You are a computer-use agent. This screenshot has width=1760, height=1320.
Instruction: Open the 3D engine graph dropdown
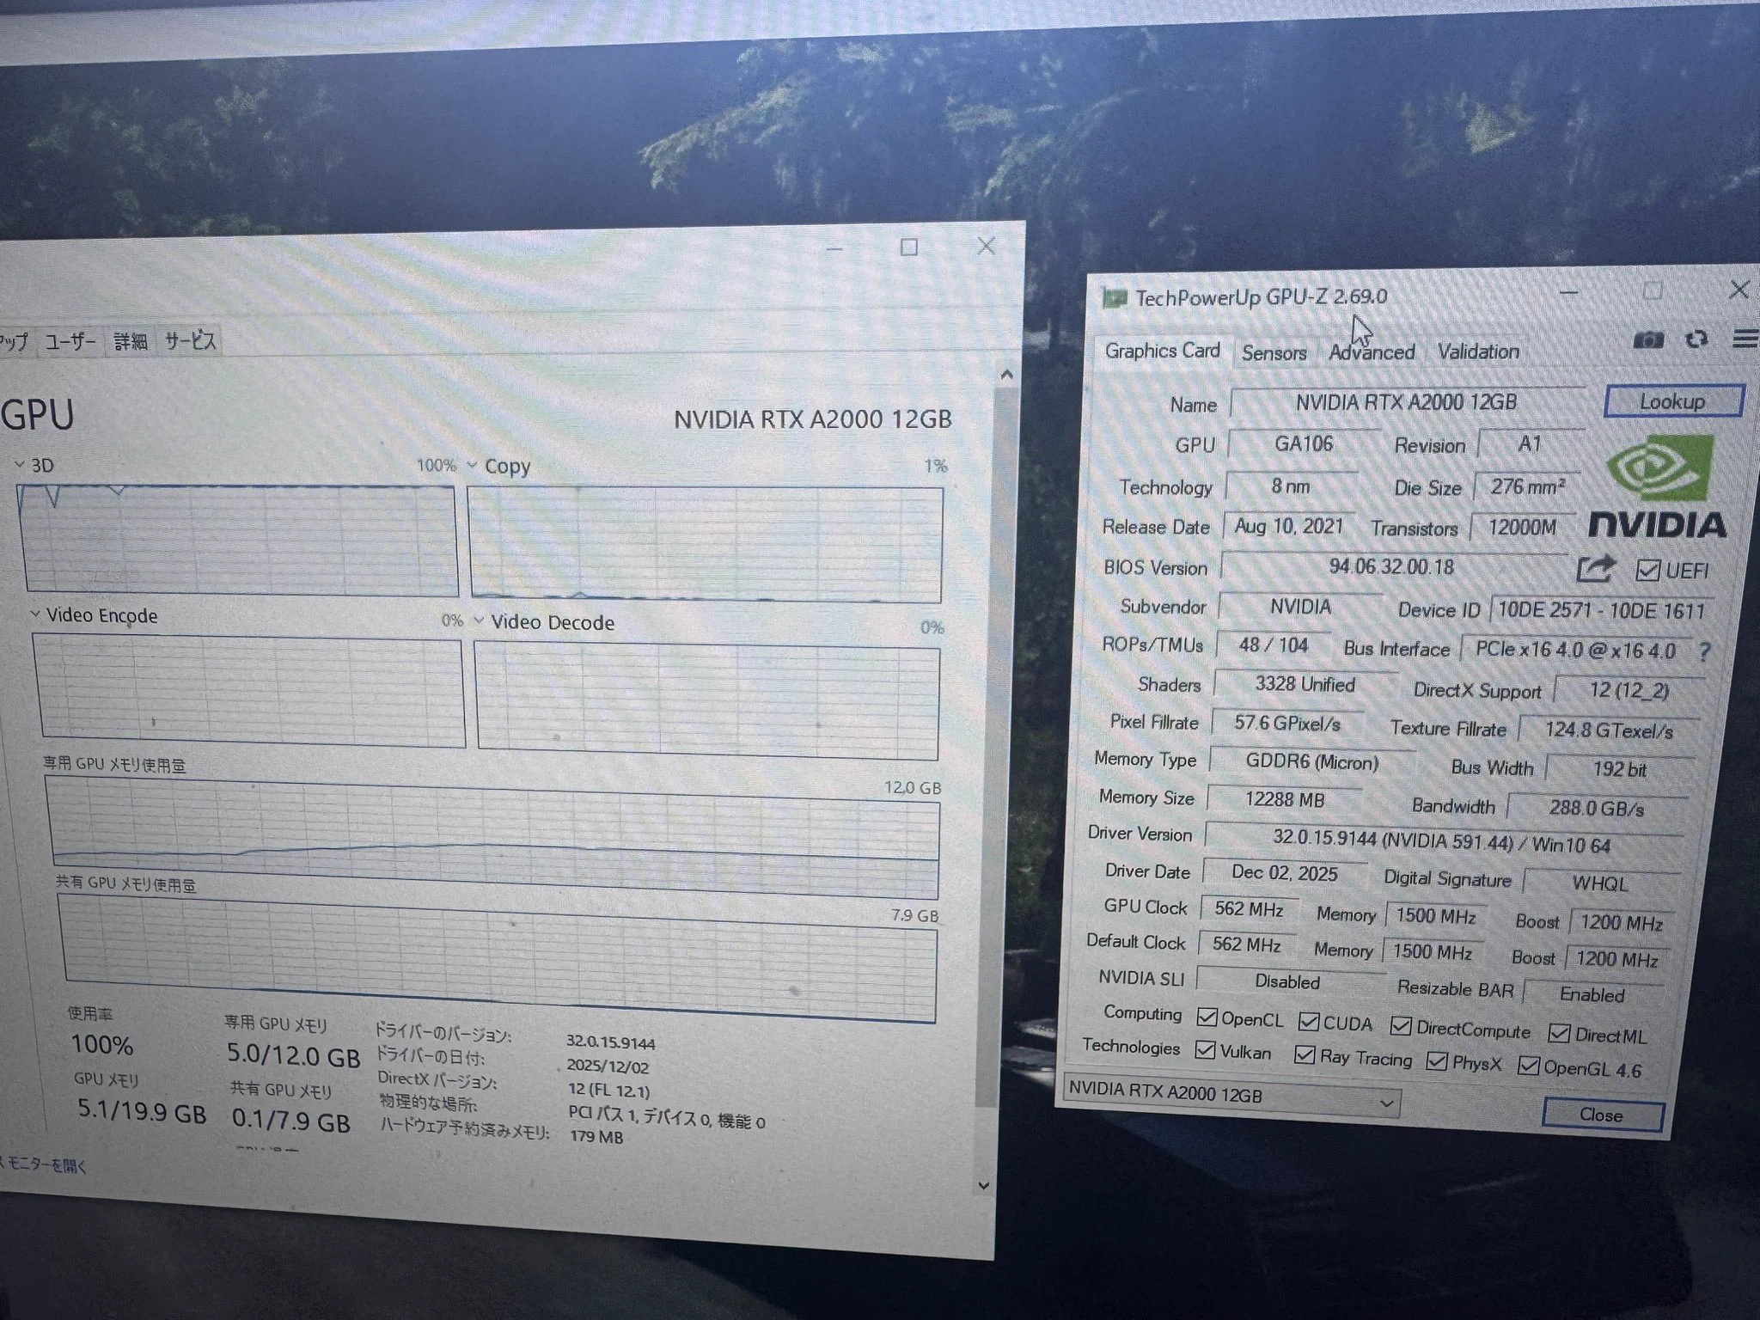(x=20, y=465)
